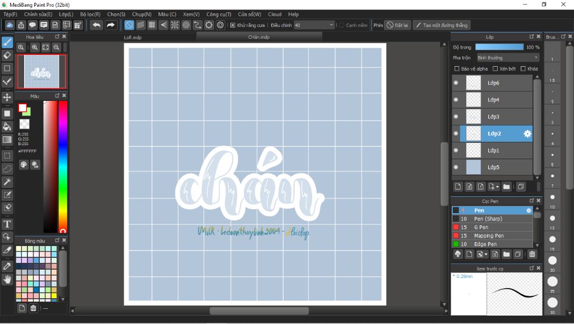The width and height of the screenshot is (574, 324).
Task: Zoom out using the navigator magnifier minus
Action: pos(57,47)
